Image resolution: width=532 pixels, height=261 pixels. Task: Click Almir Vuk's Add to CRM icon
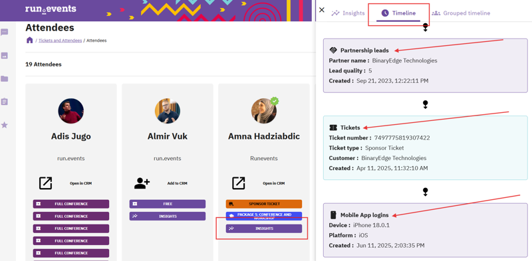142,183
